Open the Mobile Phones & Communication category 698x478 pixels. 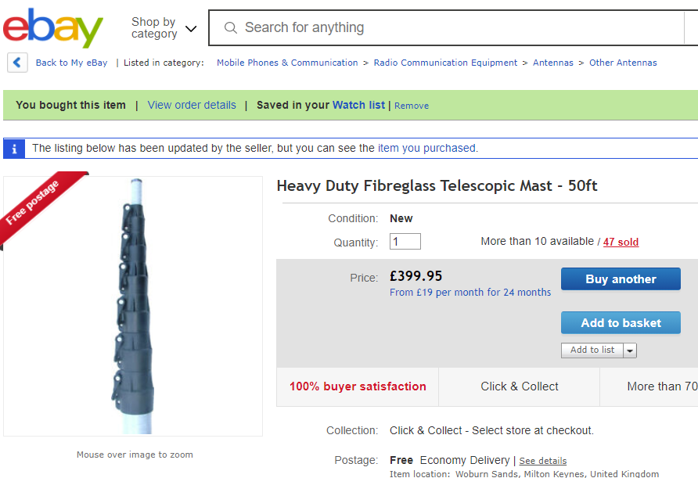(287, 63)
